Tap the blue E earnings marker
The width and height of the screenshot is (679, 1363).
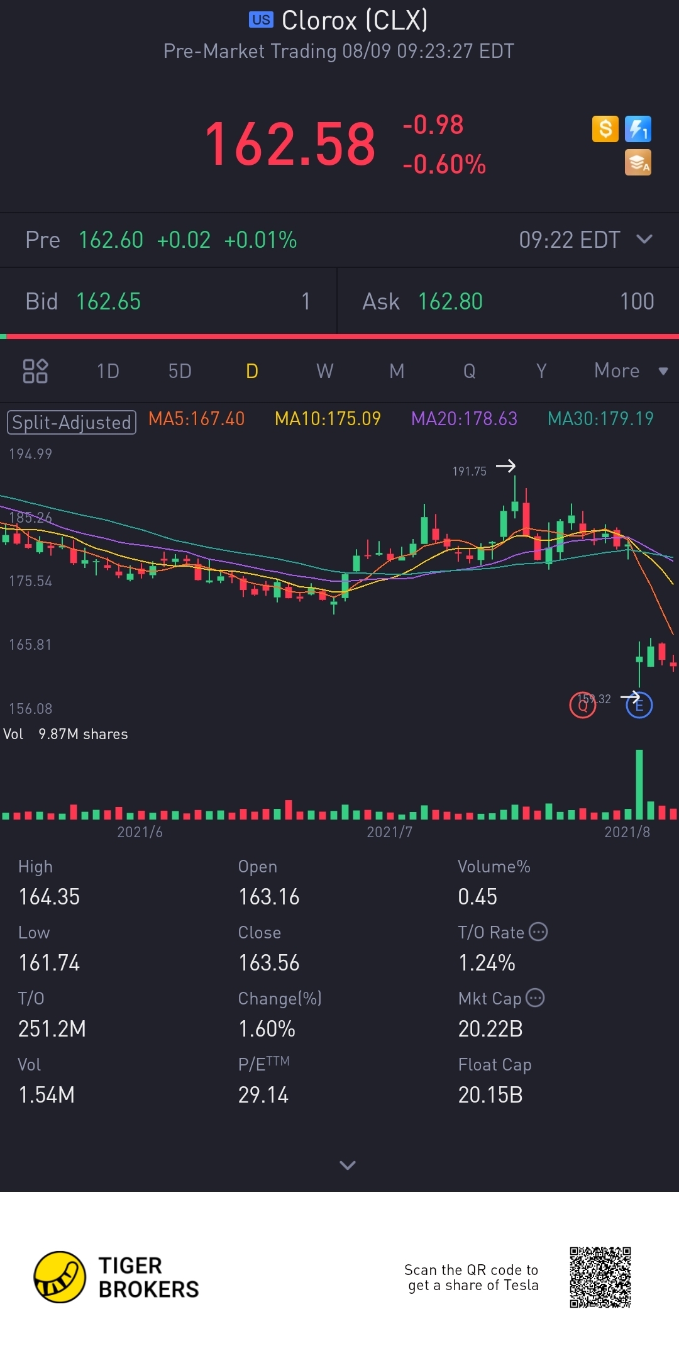coord(639,705)
